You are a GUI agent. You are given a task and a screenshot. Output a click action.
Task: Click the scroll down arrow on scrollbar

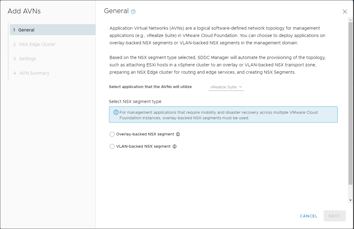point(350,200)
